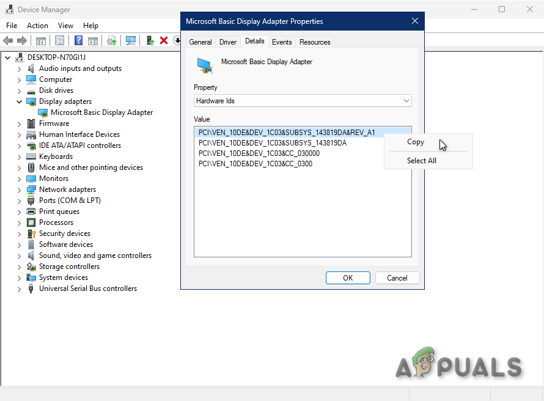Screen dimensions: 544x401
Task: Select the Monitors tree label
Action: pos(54,178)
